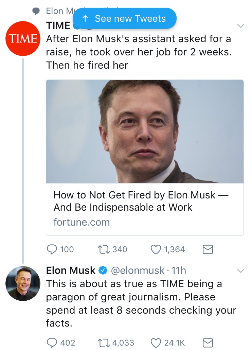Open TIME red profile avatar
This screenshot has width=252, height=350.
(x=23, y=38)
